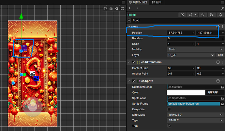
Task: Open Node section three-dot menu
Action: pyautogui.click(x=223, y=27)
